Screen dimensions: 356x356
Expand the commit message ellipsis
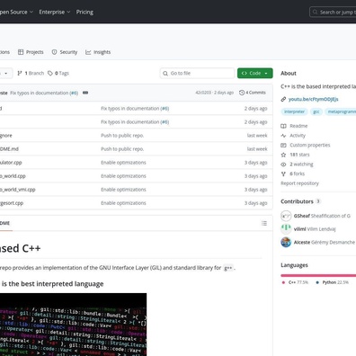tap(85, 93)
